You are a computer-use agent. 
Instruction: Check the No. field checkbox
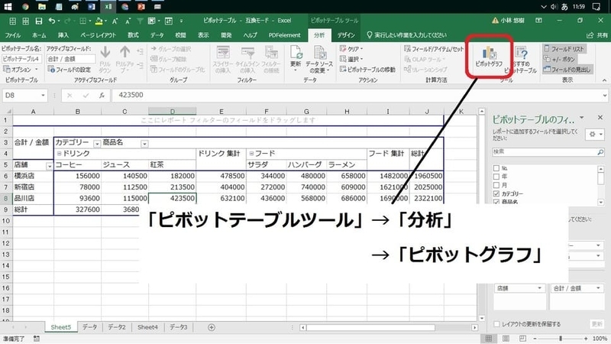[496, 168]
